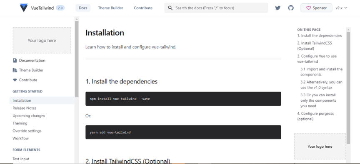Click the Theme Builder swatch icon
The height and width of the screenshot is (164, 360).
tap(15, 70)
